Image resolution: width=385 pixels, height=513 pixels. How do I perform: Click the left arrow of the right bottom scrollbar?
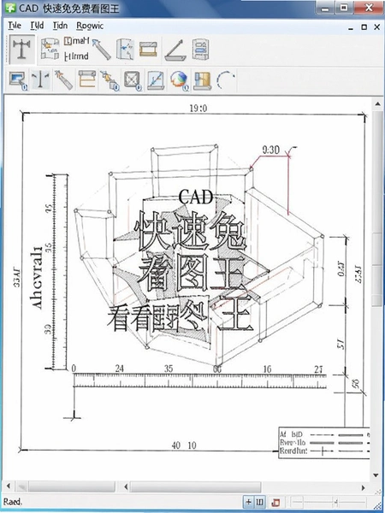[x=126, y=487]
